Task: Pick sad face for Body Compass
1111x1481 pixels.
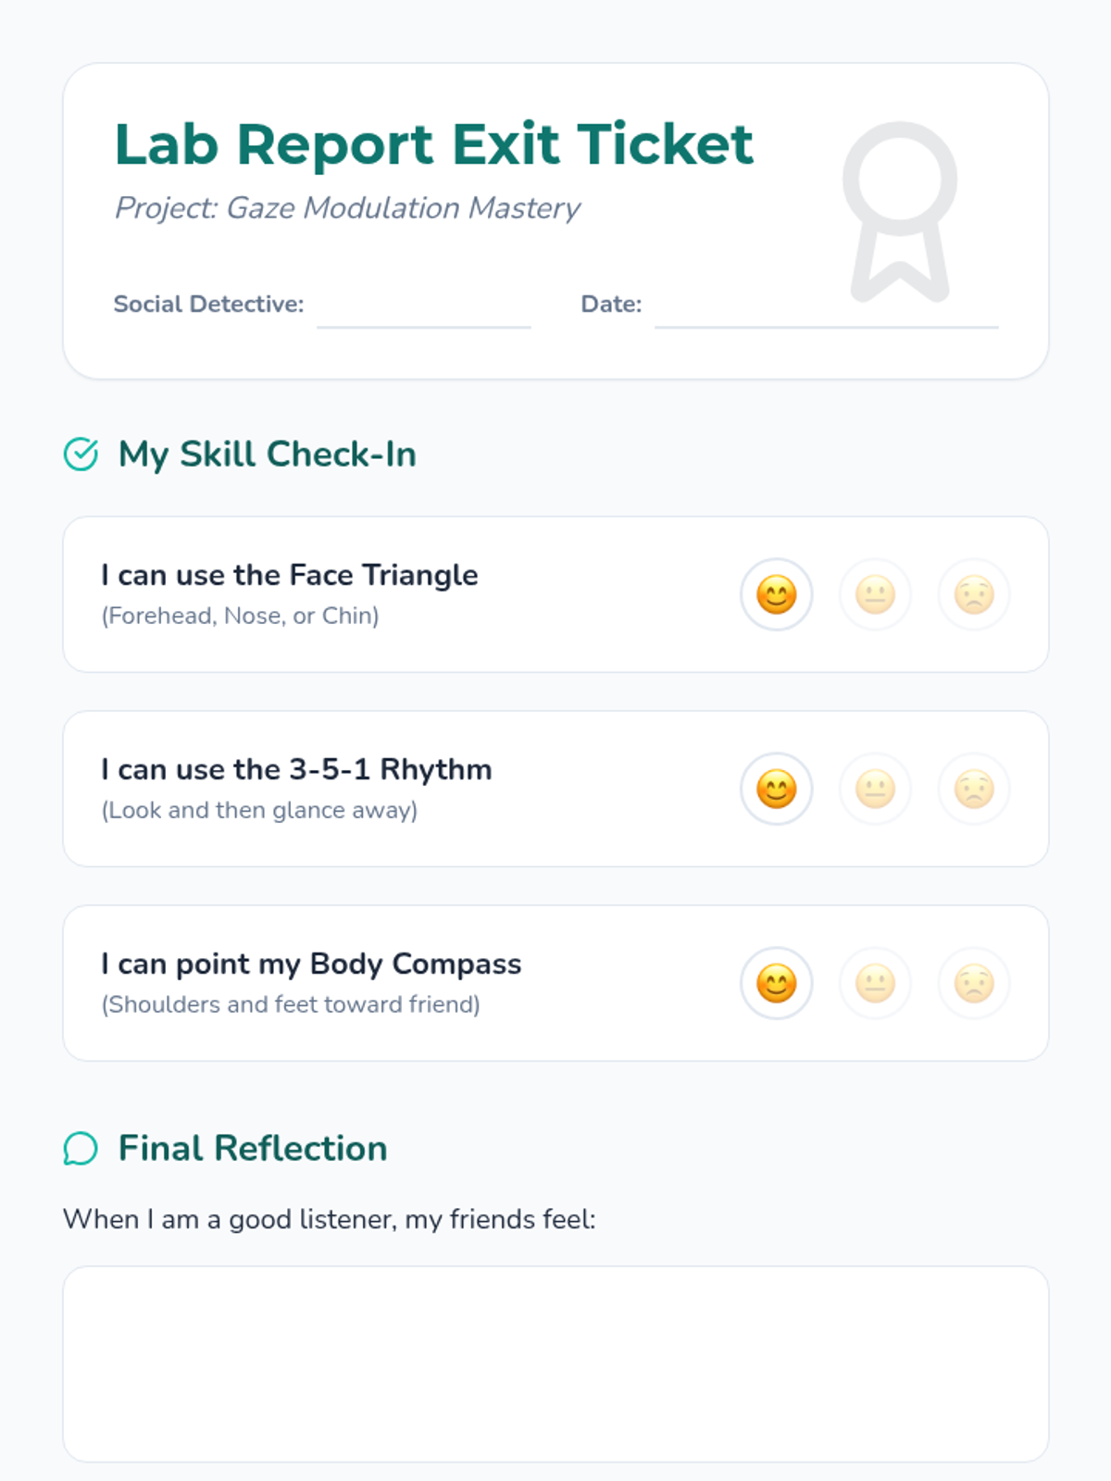Action: pos(974,983)
